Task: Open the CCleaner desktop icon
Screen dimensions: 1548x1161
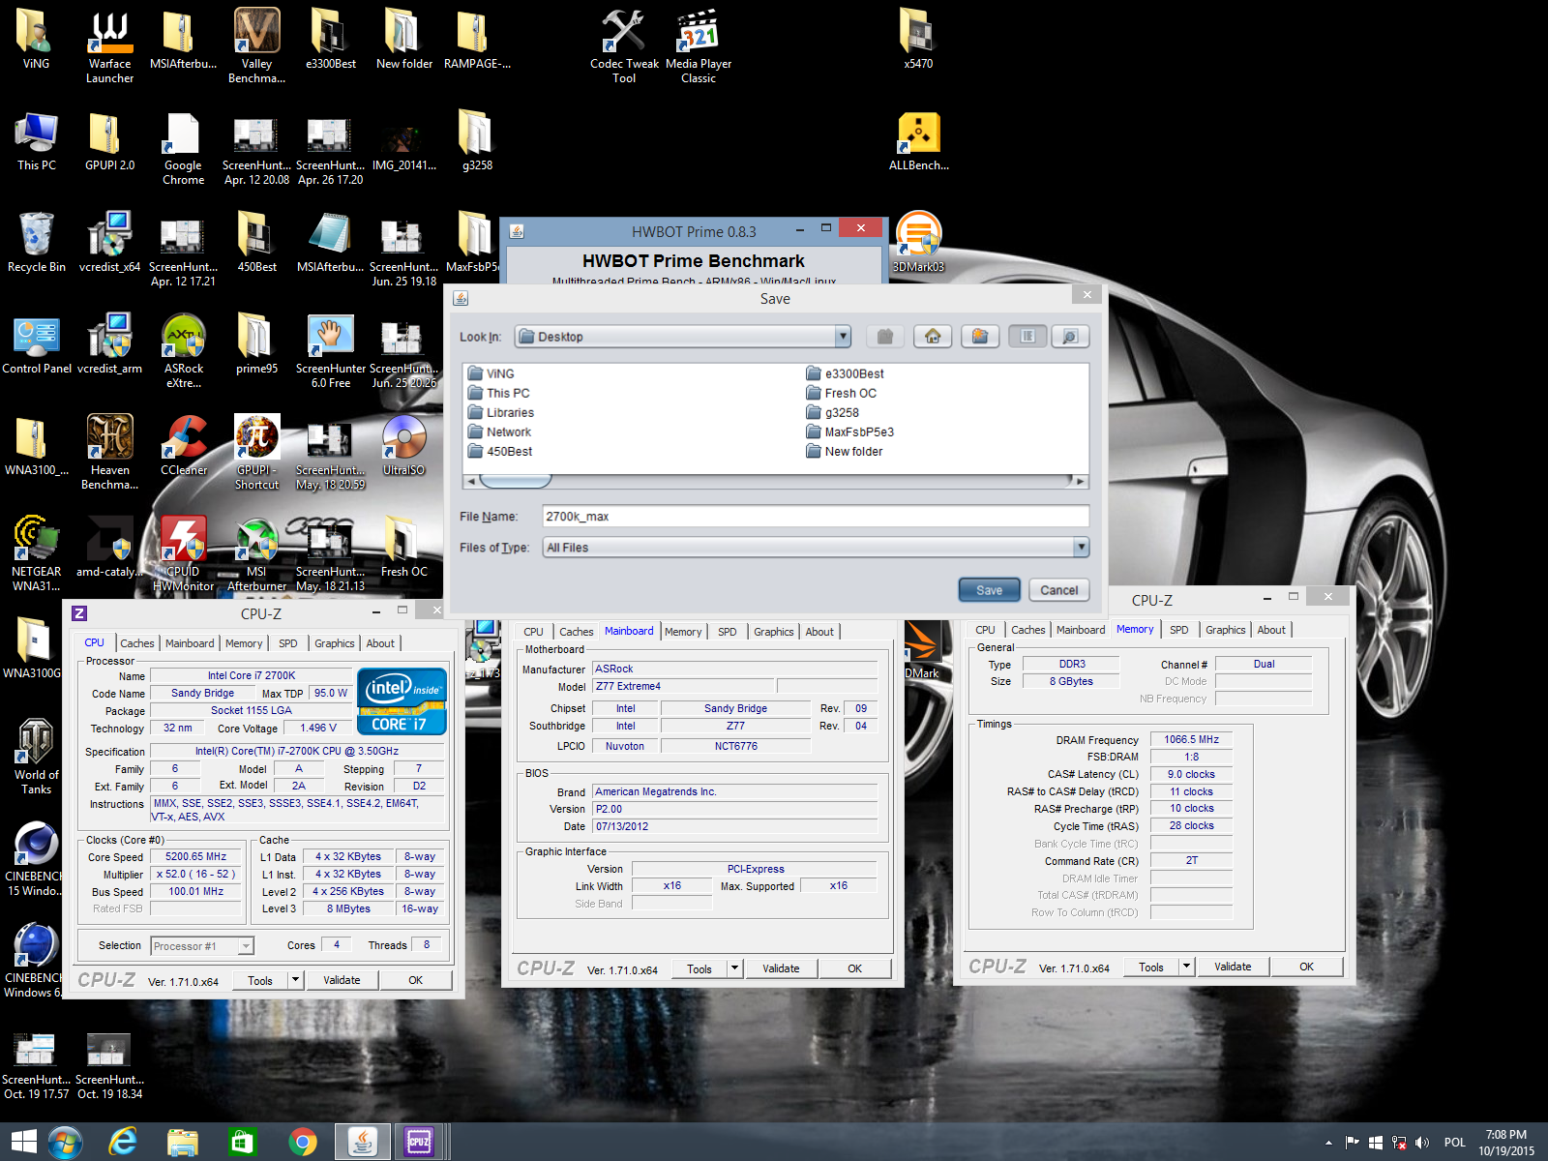Action: pos(184,445)
